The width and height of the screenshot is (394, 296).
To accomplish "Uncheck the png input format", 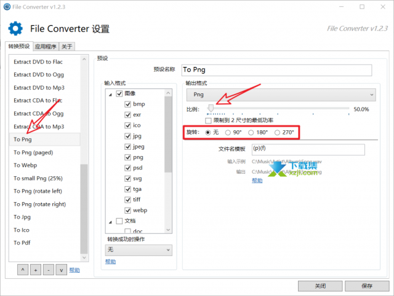I will tap(128, 157).
